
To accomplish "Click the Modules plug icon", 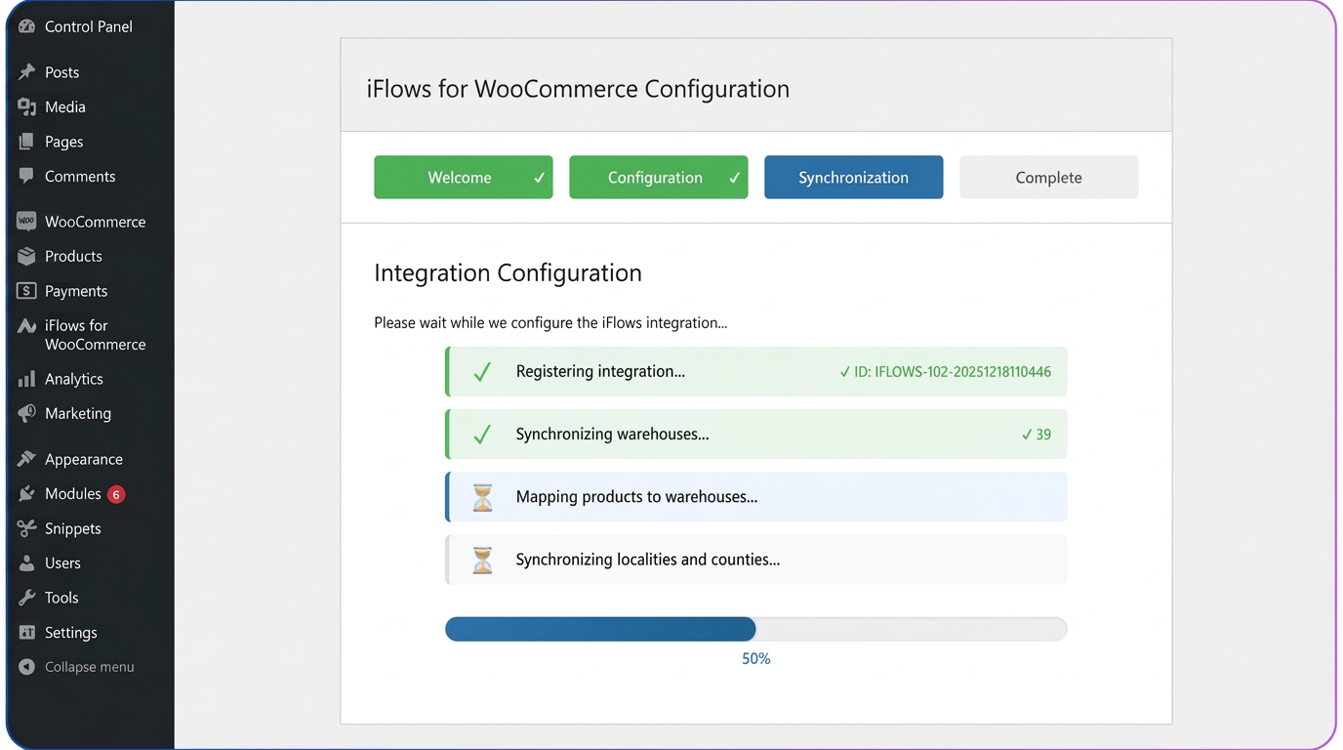I will [x=26, y=494].
